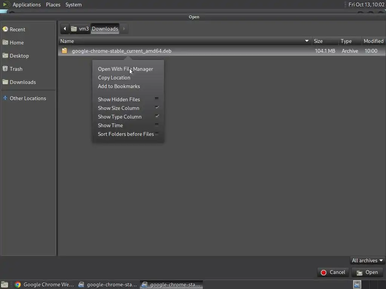This screenshot has width=386, height=289.
Task: Toggle Show Size Column option
Action: [x=128, y=108]
